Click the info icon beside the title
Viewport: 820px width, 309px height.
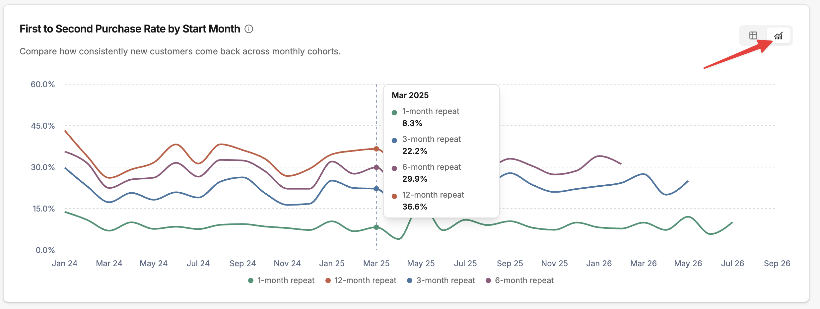pyautogui.click(x=249, y=29)
